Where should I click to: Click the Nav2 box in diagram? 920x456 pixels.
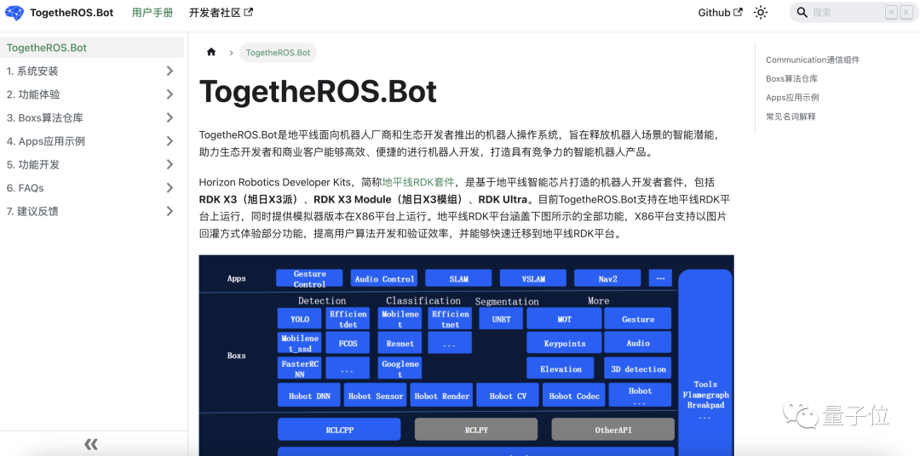tap(607, 278)
